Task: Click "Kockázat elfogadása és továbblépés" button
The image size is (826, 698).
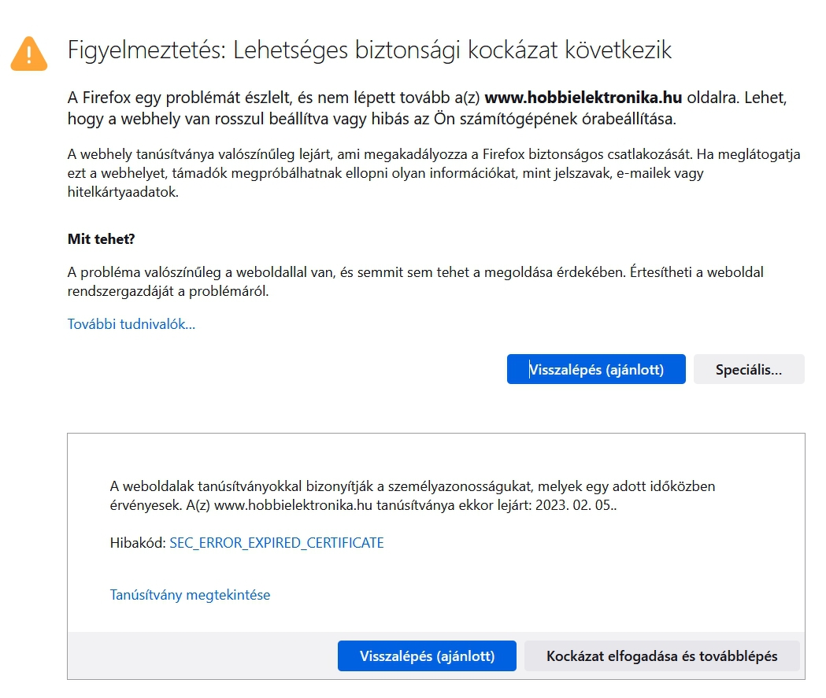Action: 661,656
